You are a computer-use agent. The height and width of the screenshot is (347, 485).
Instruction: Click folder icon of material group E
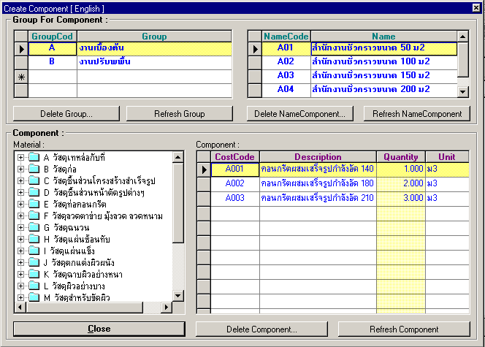click(34, 204)
